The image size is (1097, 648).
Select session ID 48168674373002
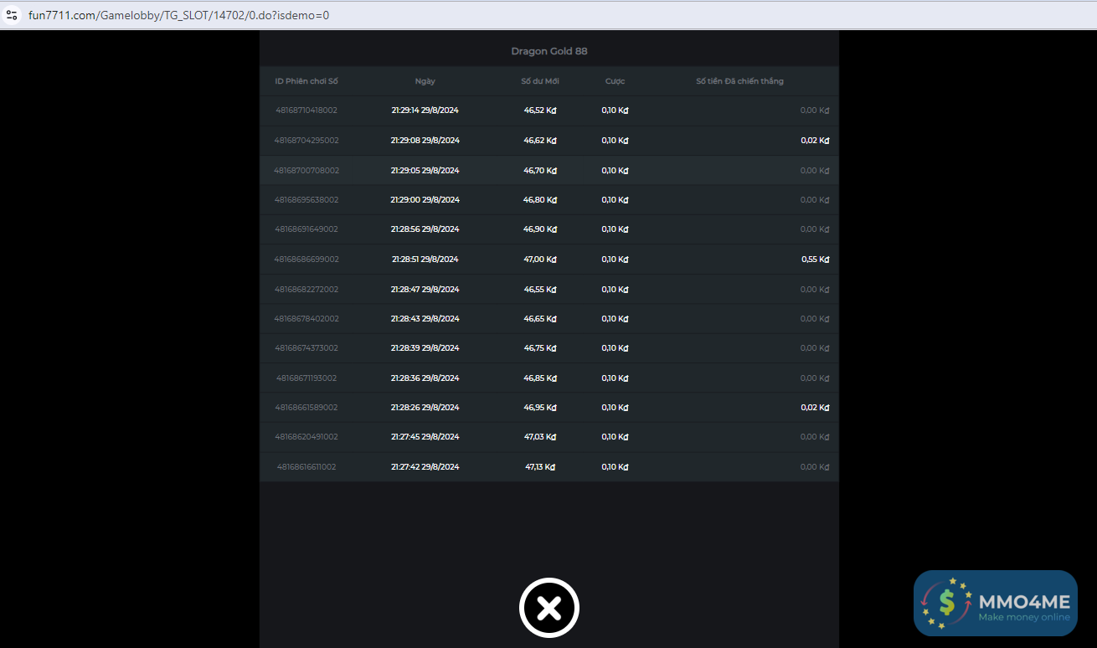306,348
